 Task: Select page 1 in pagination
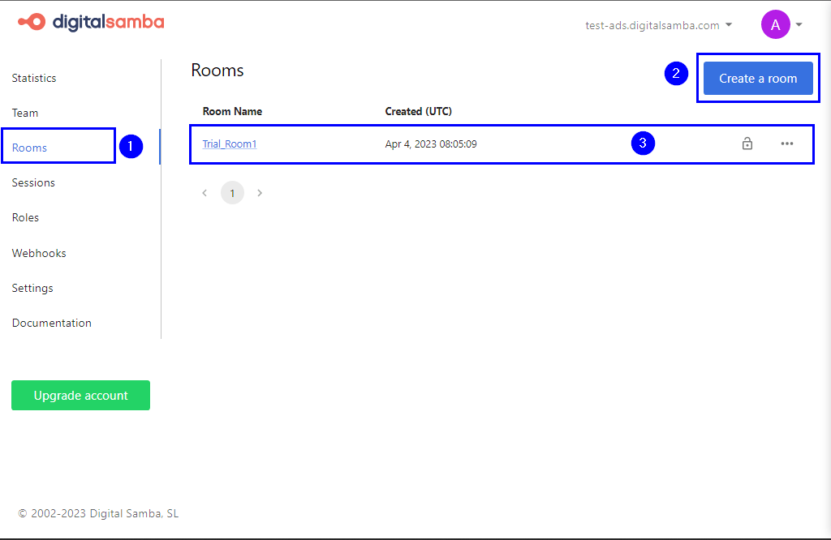click(x=232, y=192)
